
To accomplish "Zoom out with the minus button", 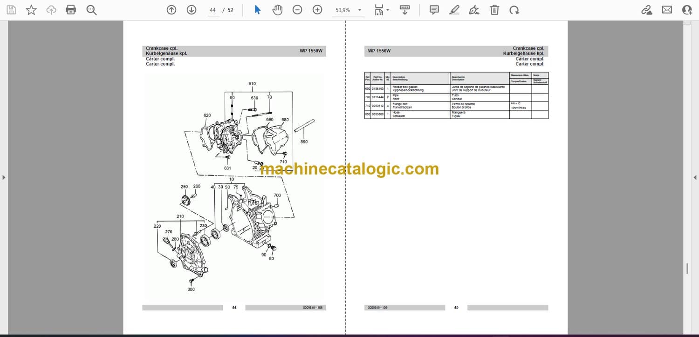I will (x=297, y=10).
